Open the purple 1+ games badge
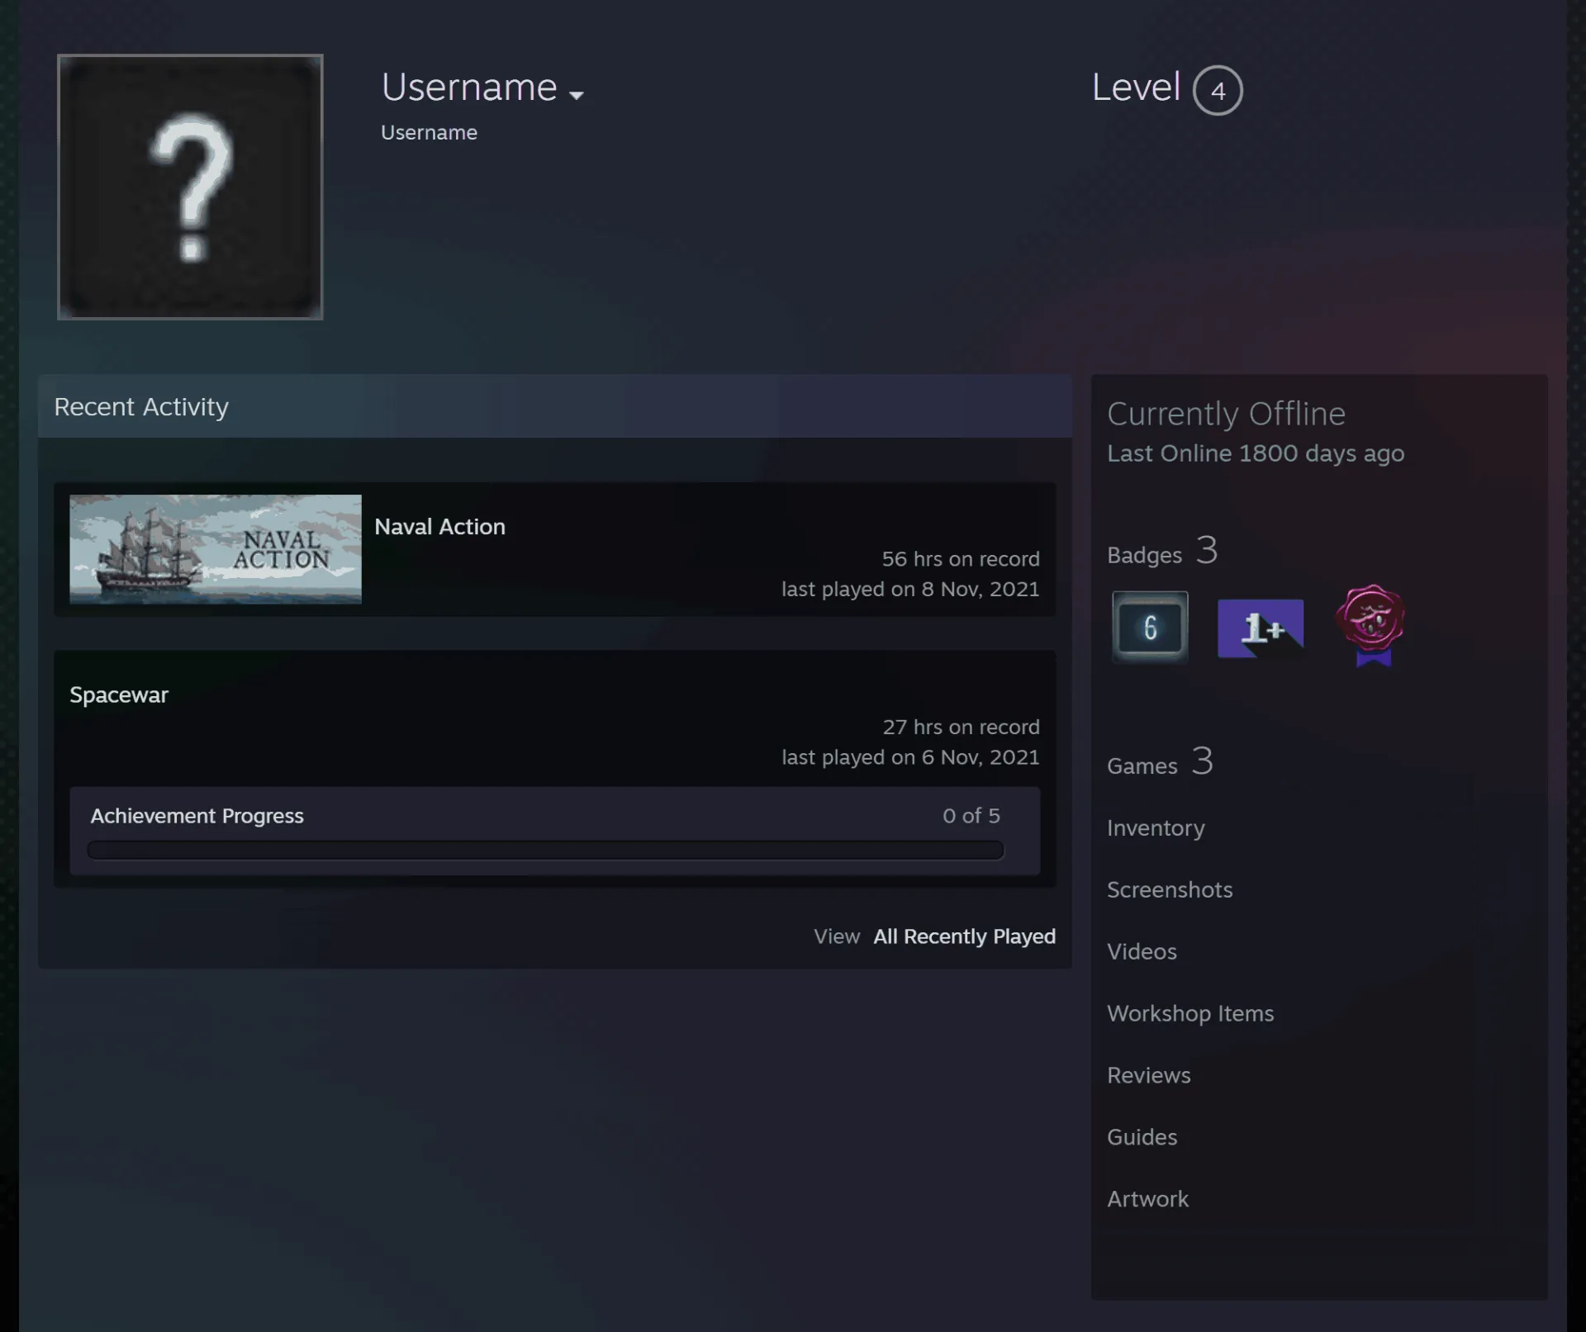Viewport: 1586px width, 1332px height. (x=1261, y=628)
